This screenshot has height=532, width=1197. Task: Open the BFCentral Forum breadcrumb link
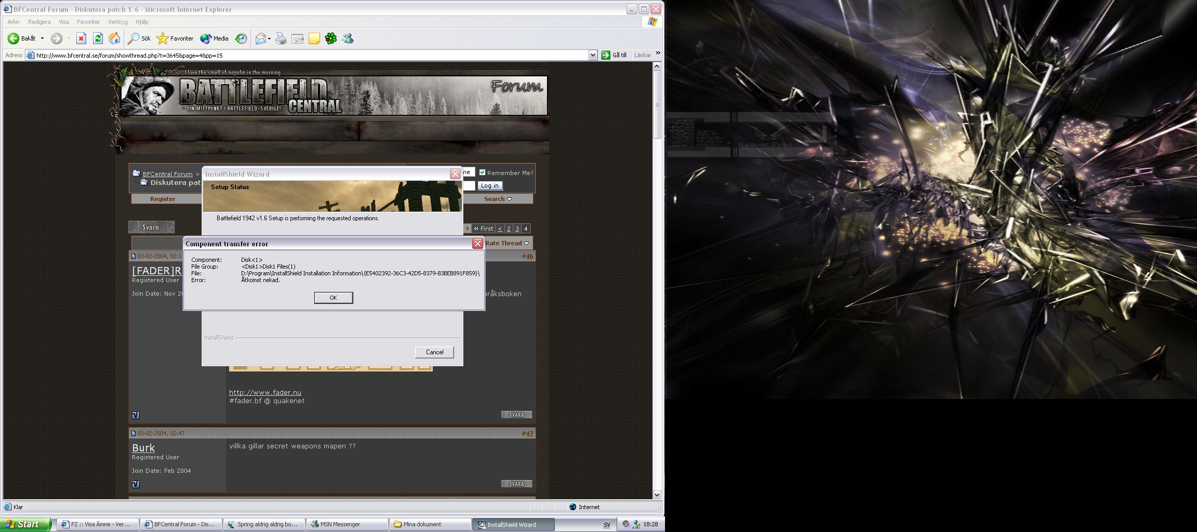pyautogui.click(x=167, y=174)
